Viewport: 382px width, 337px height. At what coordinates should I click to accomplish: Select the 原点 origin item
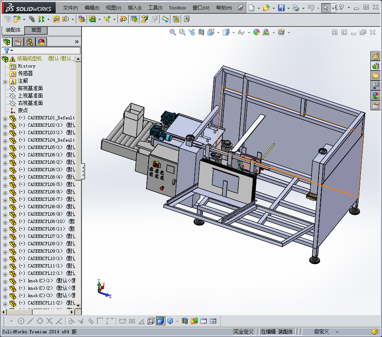23,111
